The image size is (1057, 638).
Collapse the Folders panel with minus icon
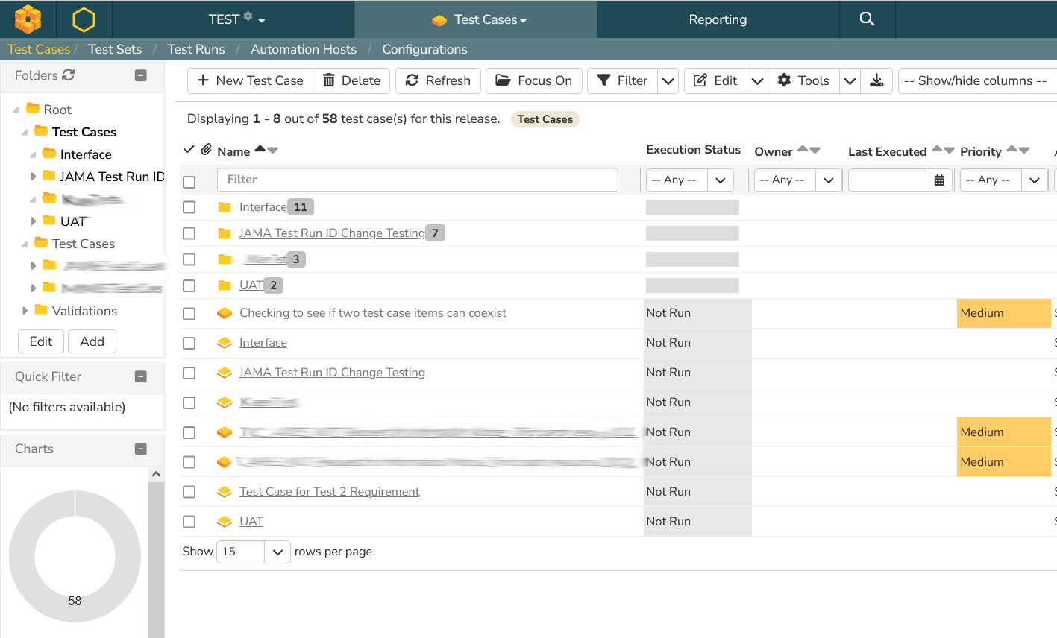pos(140,75)
